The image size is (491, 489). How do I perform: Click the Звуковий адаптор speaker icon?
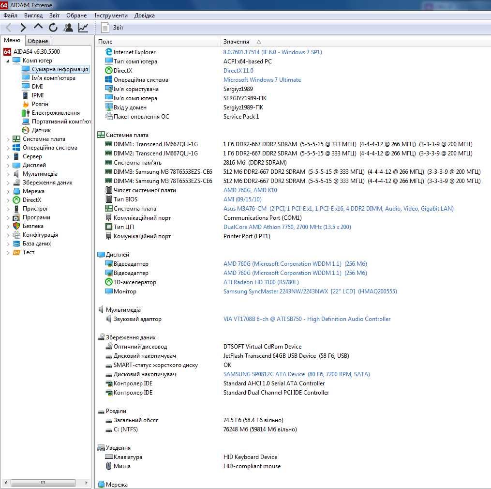[109, 319]
